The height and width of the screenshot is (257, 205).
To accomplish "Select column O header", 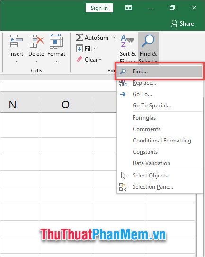I will click(x=65, y=105).
